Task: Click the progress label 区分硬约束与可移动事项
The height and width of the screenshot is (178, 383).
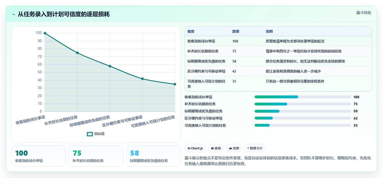Action: (x=204, y=118)
